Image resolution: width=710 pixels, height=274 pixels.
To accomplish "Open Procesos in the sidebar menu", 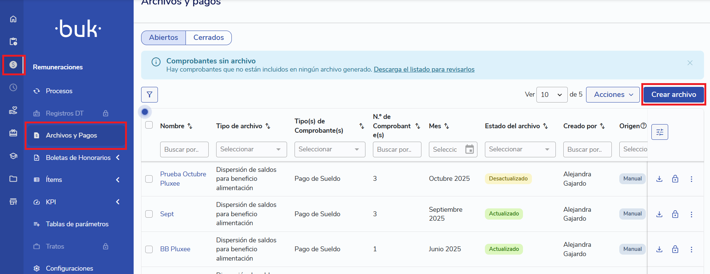I will (x=59, y=91).
